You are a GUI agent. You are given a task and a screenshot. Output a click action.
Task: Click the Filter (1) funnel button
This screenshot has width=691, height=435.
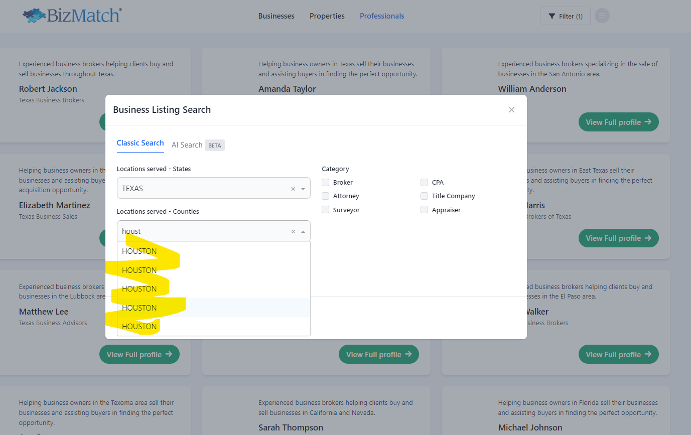pos(565,16)
